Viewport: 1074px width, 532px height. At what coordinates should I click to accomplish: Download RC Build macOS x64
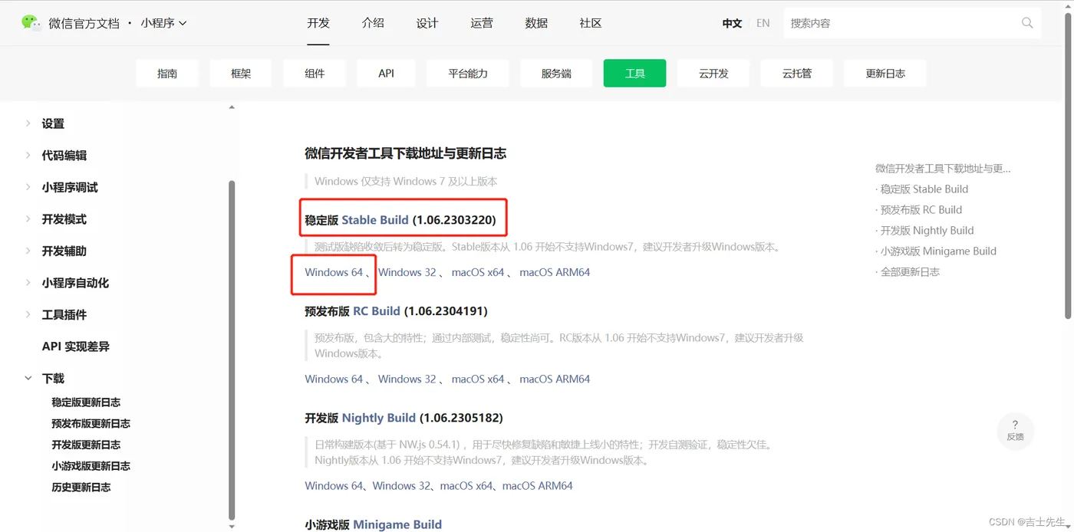pos(478,379)
